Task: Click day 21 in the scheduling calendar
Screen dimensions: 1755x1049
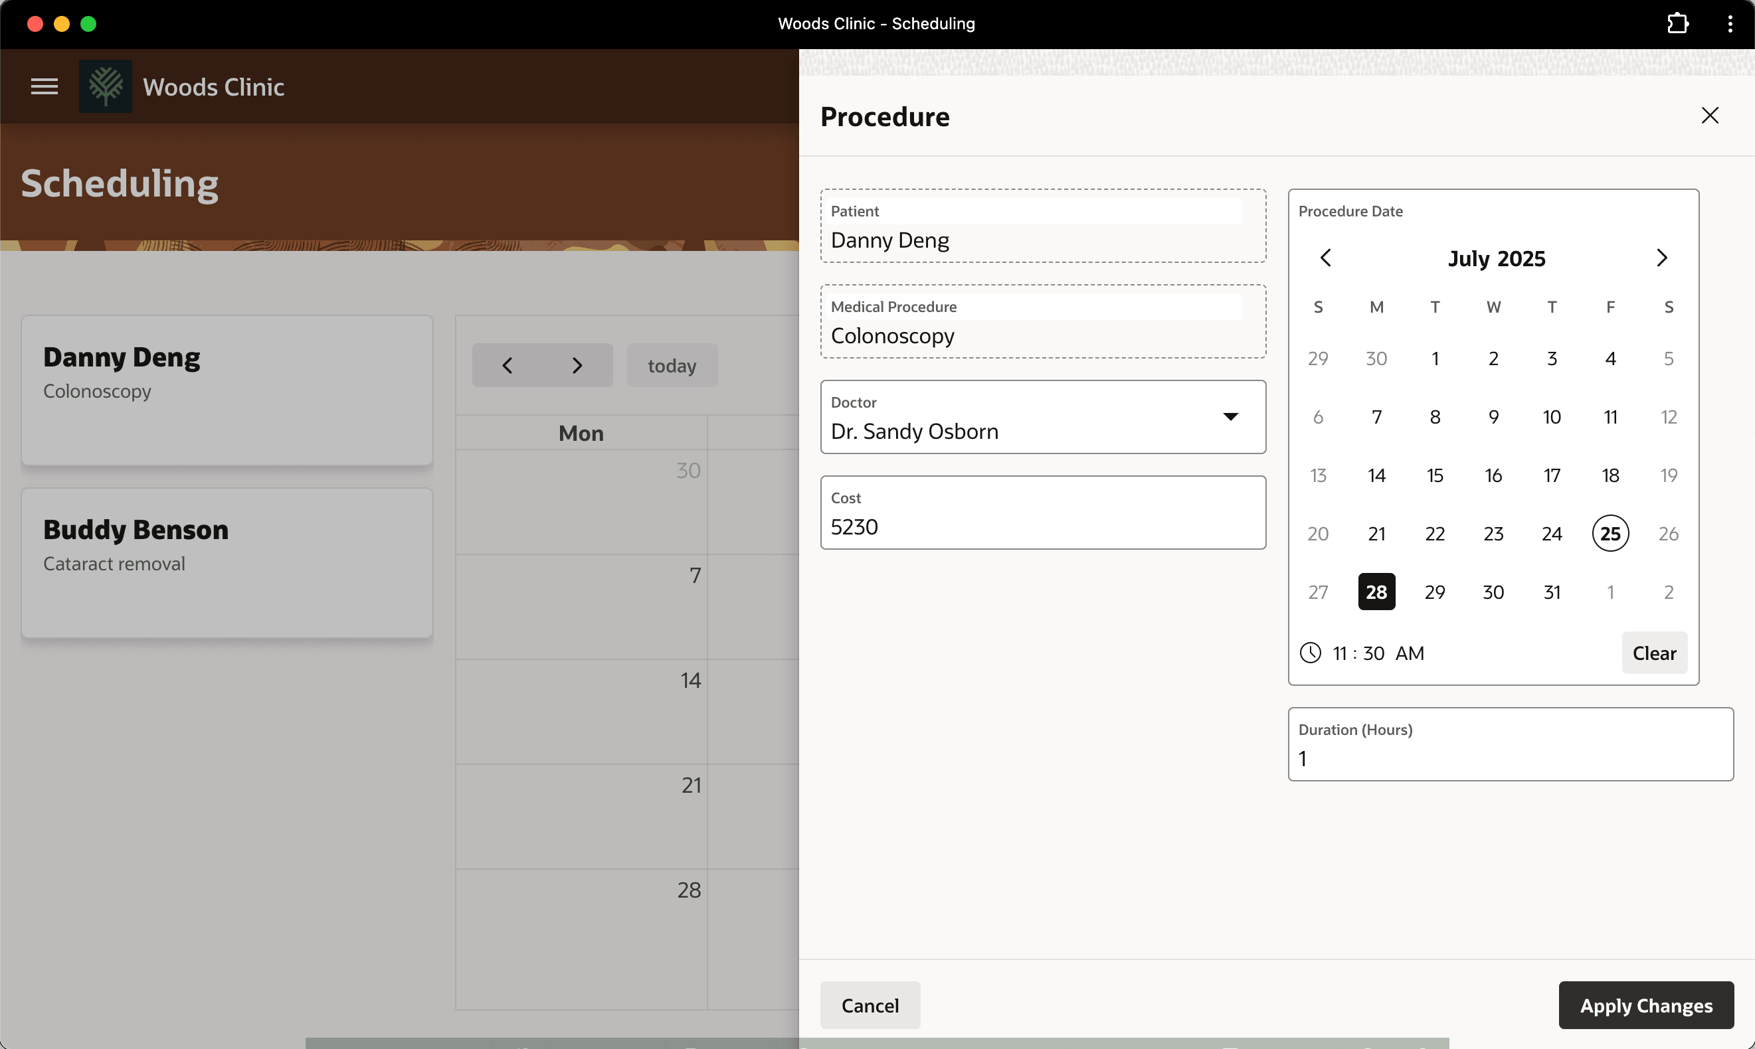Action: 691,785
